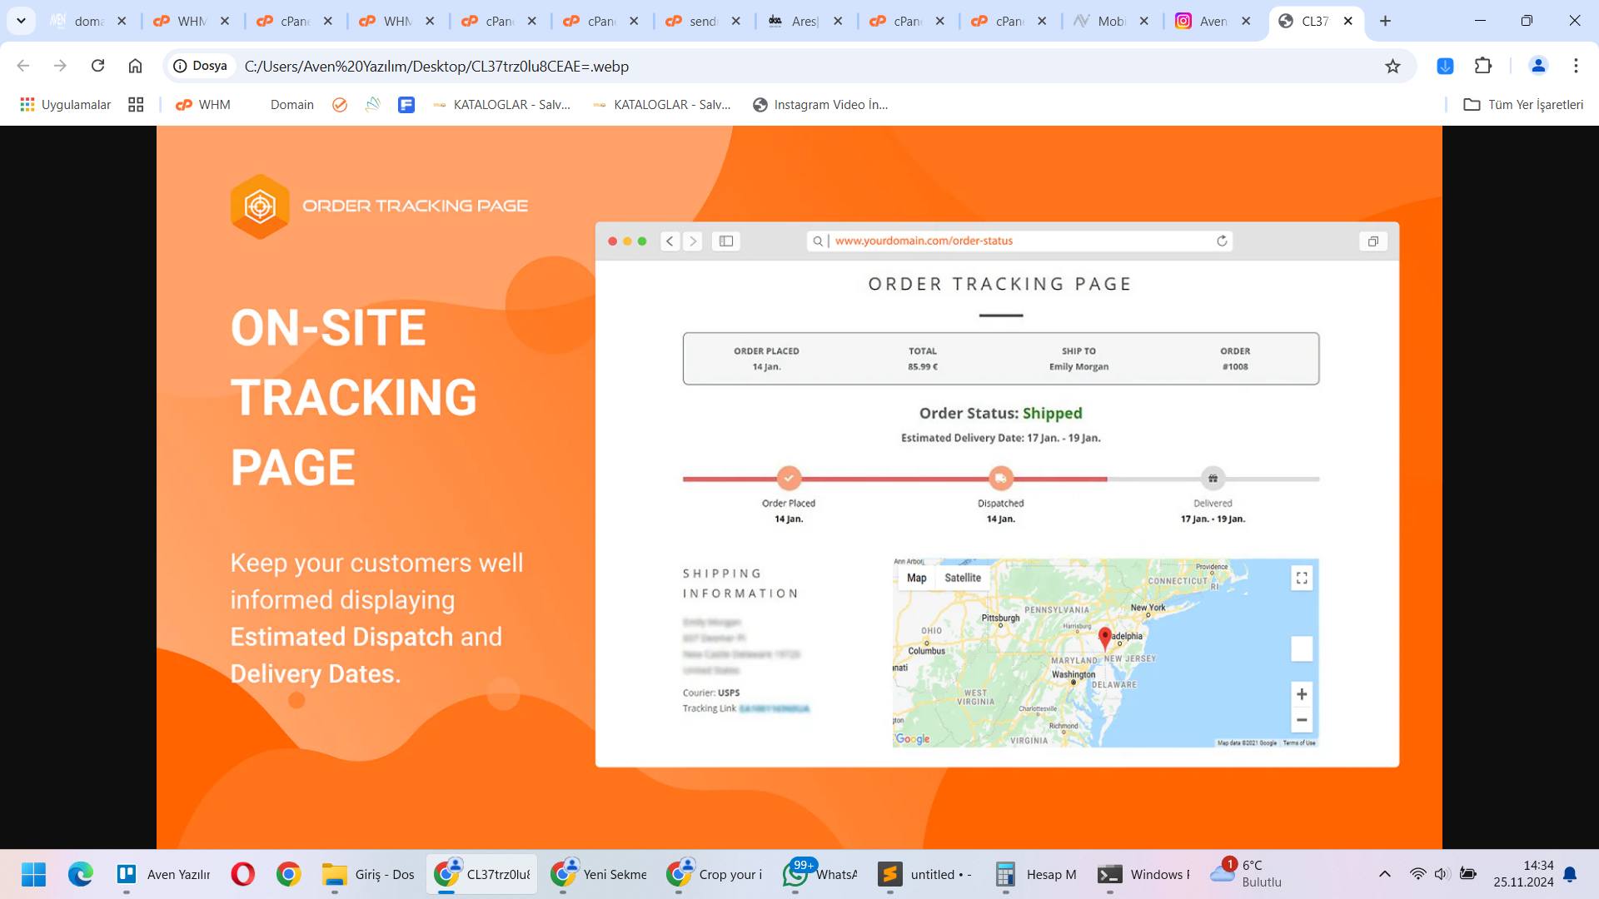Open Chrome three-dot menu
The image size is (1599, 899).
tap(1576, 66)
